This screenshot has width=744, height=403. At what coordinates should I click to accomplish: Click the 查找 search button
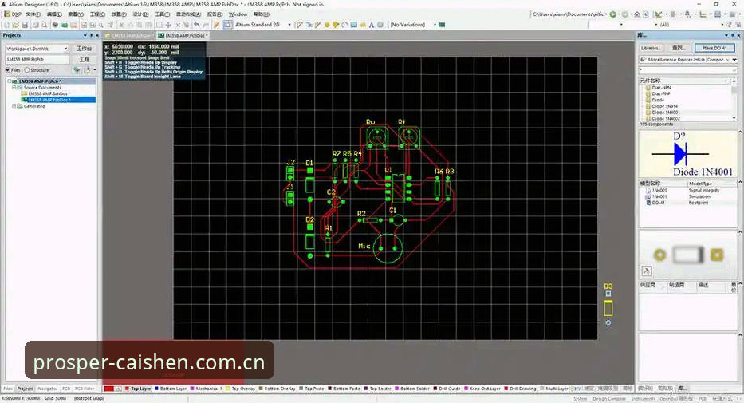[679, 48]
